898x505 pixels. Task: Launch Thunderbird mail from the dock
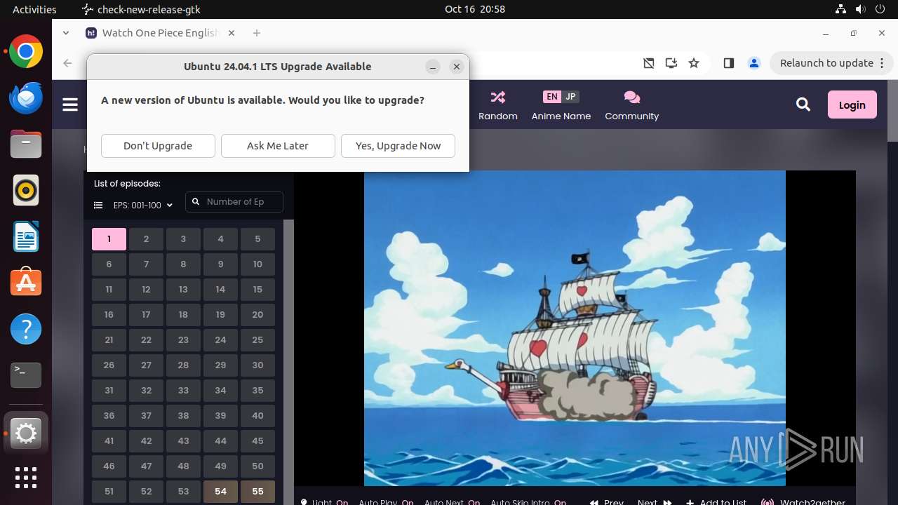[26, 98]
